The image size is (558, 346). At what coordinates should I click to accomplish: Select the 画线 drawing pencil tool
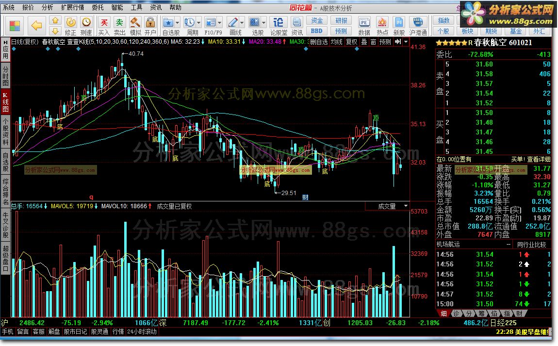click(x=233, y=23)
